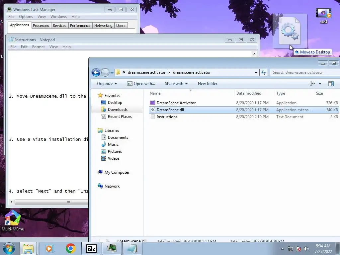Expand the view options dropdown arrow

[320, 84]
